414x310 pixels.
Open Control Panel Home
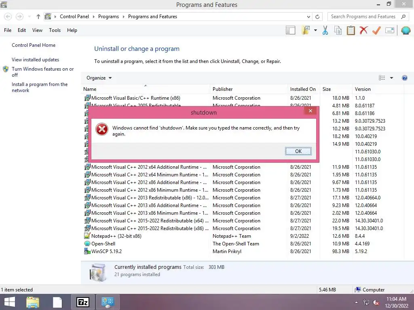34,45
